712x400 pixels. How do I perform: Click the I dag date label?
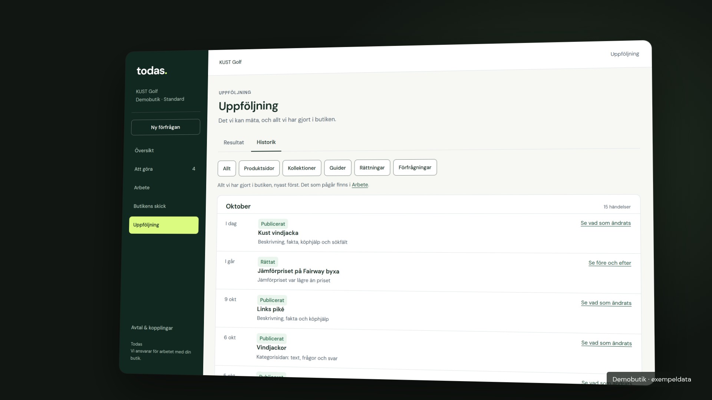[x=231, y=224]
